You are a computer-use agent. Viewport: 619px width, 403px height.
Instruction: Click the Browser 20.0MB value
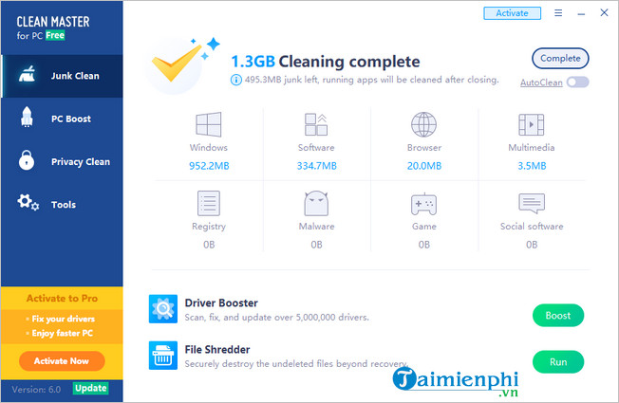(424, 166)
